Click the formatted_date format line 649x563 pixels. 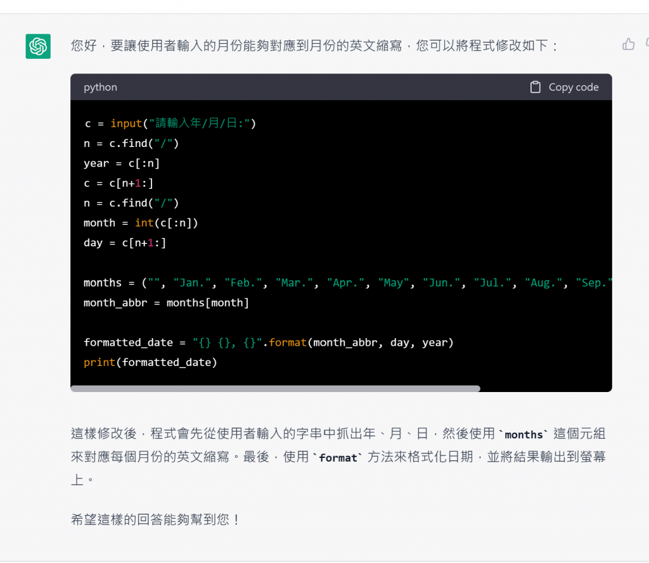tap(269, 343)
